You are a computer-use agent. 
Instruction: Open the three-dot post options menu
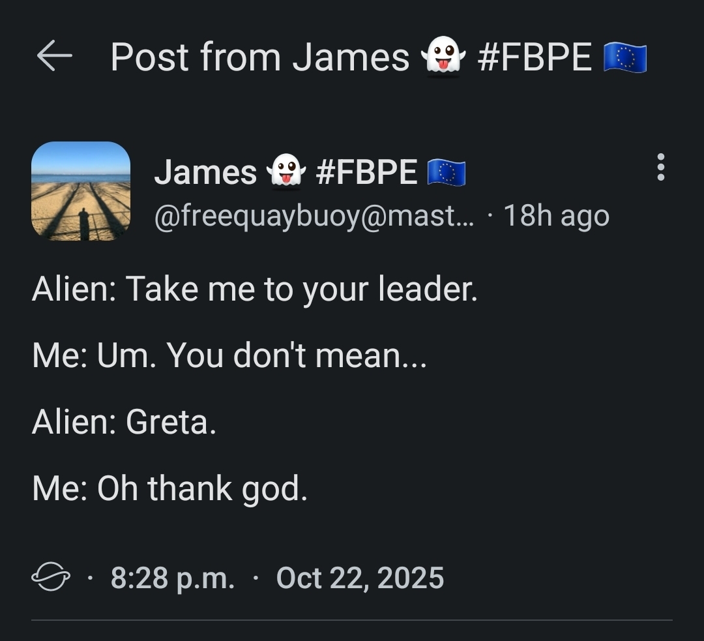click(661, 168)
